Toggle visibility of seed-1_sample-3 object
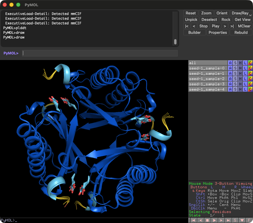 point(208,84)
